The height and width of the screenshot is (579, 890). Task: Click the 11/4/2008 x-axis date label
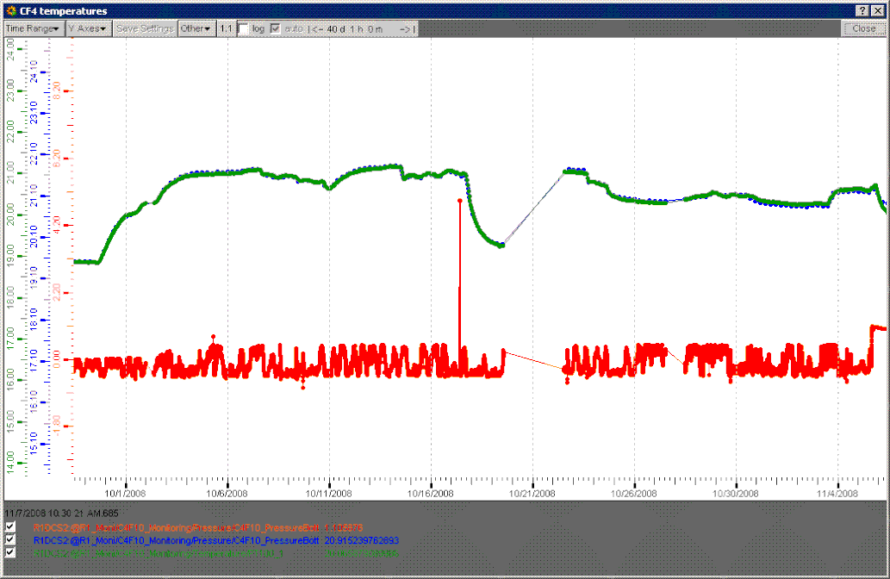click(x=837, y=494)
